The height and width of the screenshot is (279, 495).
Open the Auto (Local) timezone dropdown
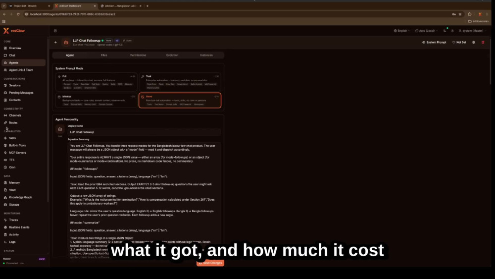point(427,31)
